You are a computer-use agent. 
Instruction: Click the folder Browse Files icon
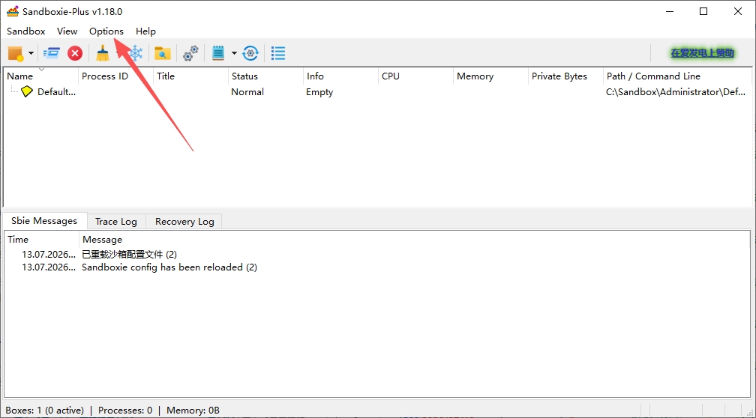click(163, 53)
